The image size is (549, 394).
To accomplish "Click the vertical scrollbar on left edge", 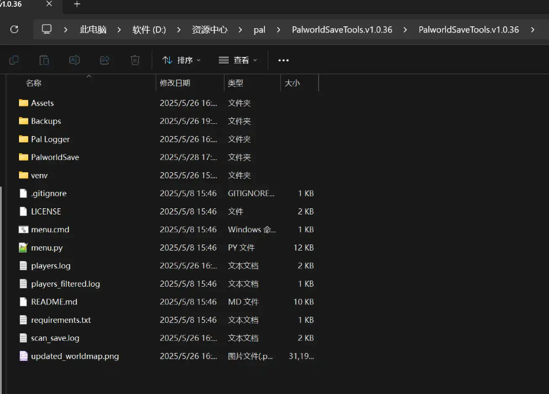I will click(x=1, y=290).
